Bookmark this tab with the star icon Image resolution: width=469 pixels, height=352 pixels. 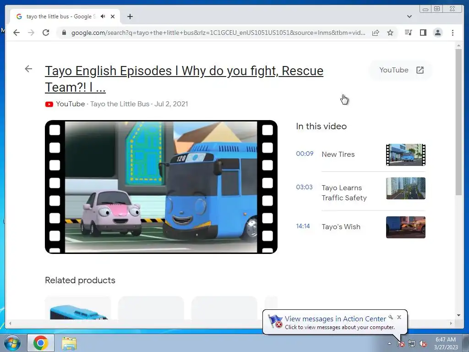390,33
